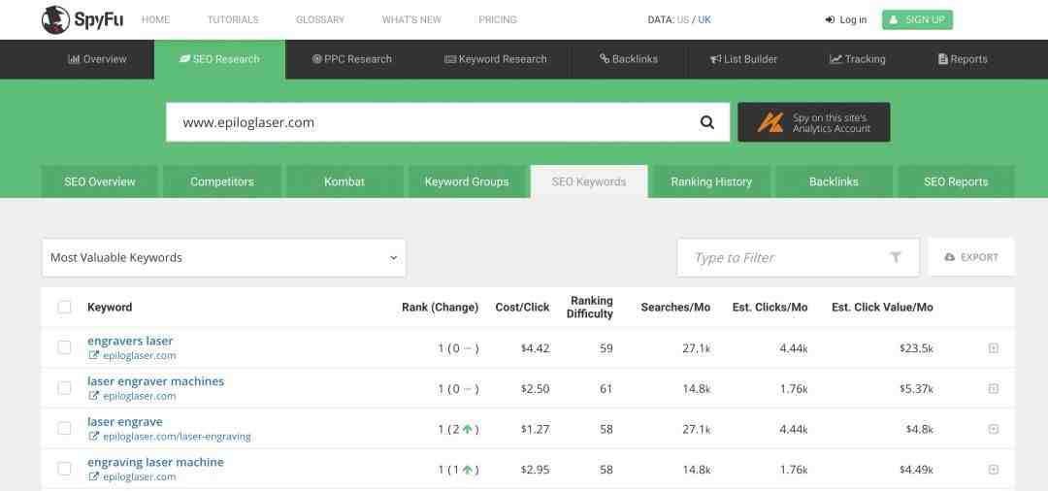Screen dimensions: 1048x491
Task: Click Spy on this site's Analytics Account
Action: click(x=813, y=122)
